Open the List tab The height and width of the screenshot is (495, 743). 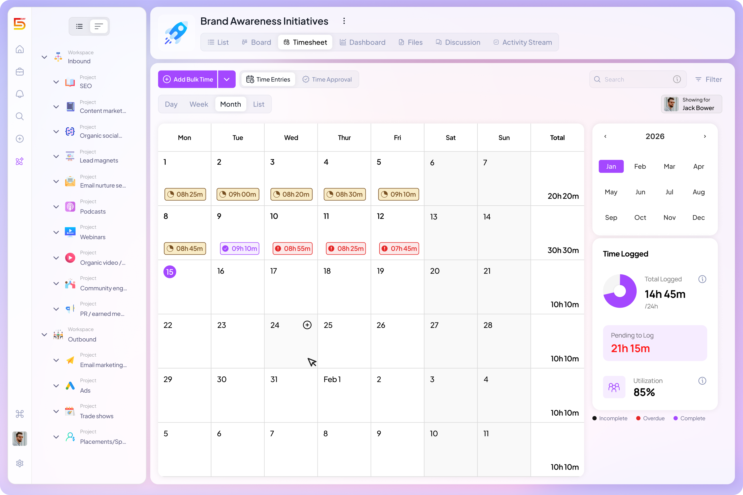pos(218,42)
